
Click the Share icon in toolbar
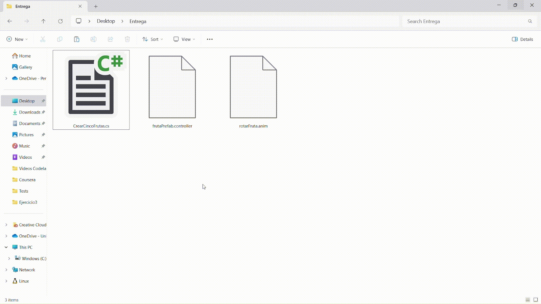click(111, 39)
